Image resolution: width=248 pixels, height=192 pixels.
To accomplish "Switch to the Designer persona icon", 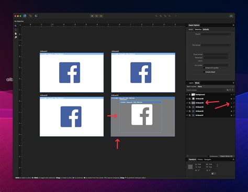I will (x=25, y=16).
